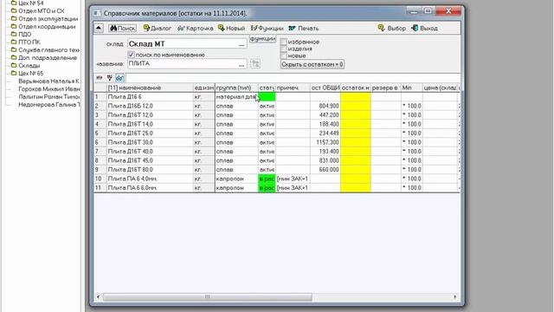Select Палитин Роман in tree
The height and width of the screenshot is (312, 554).
coord(49,96)
